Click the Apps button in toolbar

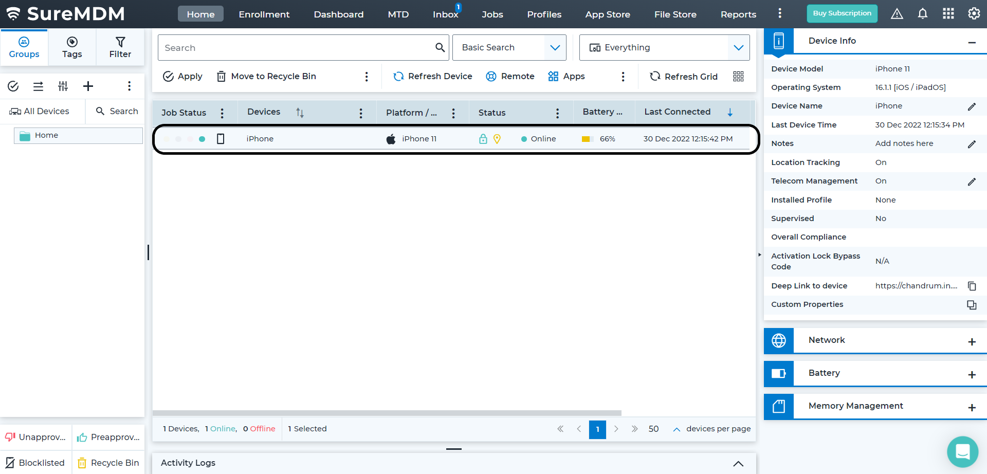566,77
